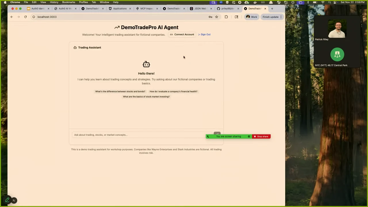Open the Tab menu
This screenshot has height=207, width=368.
[94, 2]
